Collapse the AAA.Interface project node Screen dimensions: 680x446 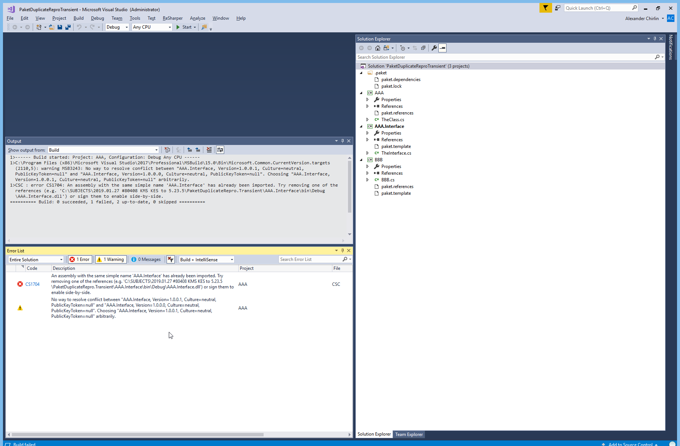click(x=361, y=126)
